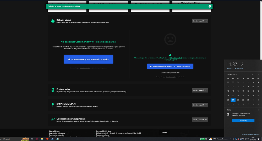This screenshot has width=262, height=141.
Task: Click the 11:37:12 clock in calendar flyout
Action: [235, 64]
